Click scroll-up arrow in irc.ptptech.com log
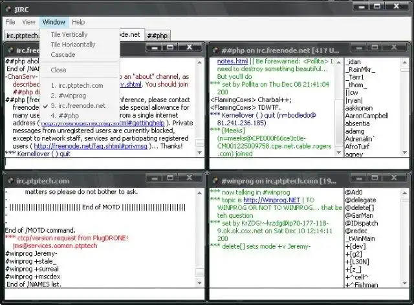Image resolution: width=414 pixels, height=305 pixels. pos(200,193)
